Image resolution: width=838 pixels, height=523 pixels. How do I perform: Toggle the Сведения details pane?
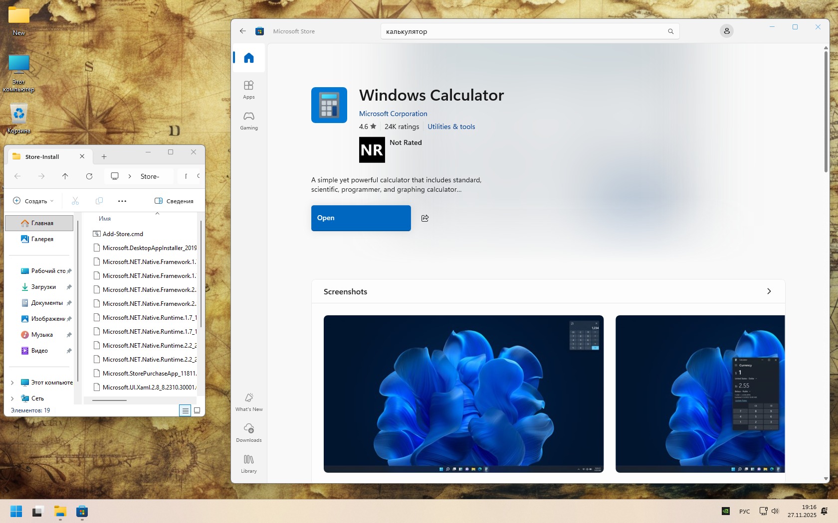tap(174, 201)
